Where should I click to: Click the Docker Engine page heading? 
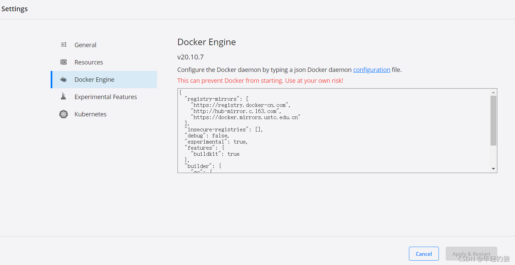tap(207, 42)
